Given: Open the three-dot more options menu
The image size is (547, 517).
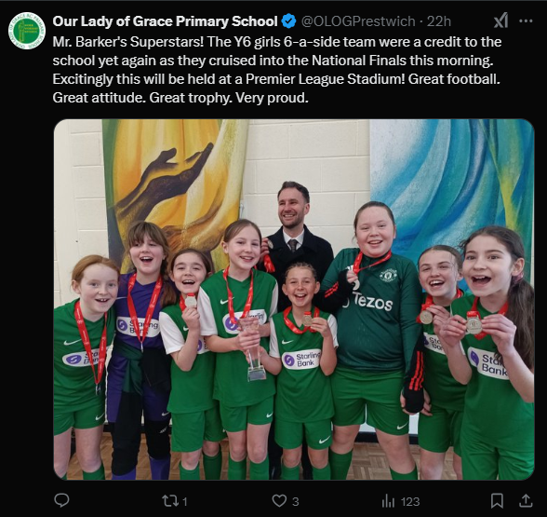Looking at the screenshot, I should (x=526, y=20).
